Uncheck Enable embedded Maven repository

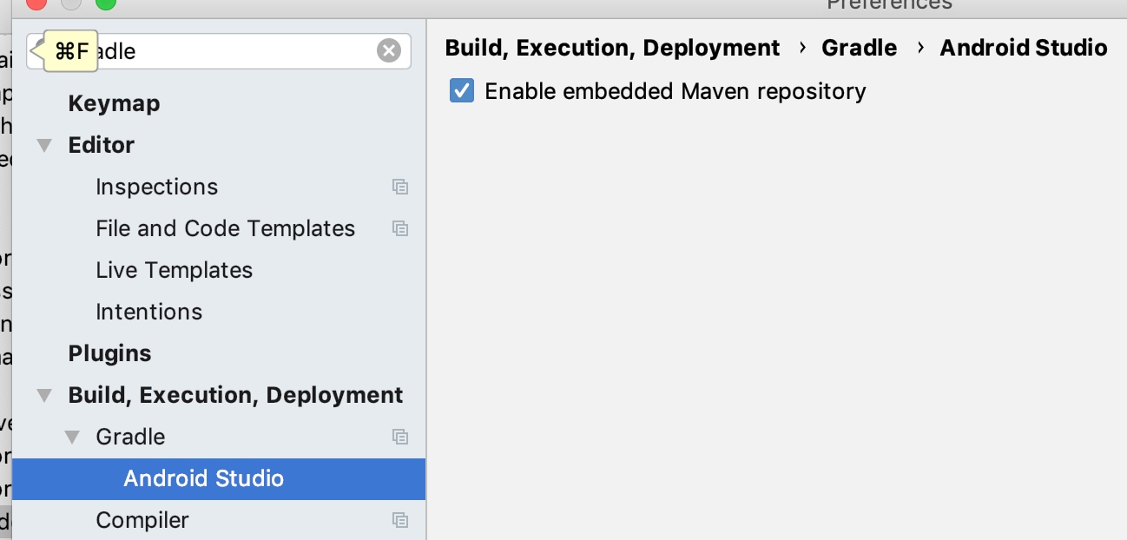pos(462,91)
